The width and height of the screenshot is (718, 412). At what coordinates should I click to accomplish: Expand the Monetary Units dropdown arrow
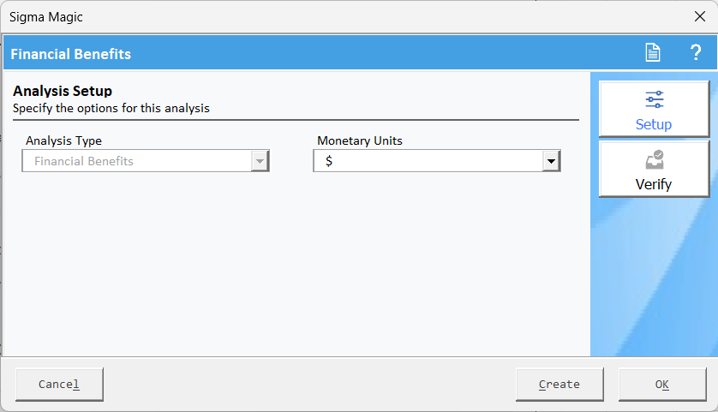pos(551,161)
